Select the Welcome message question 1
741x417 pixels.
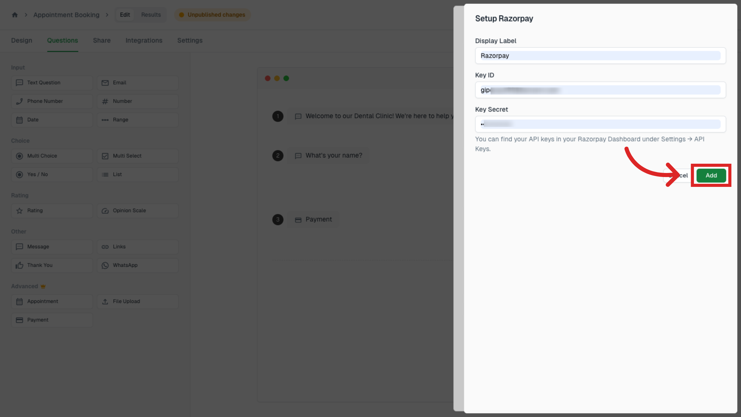pos(371,116)
